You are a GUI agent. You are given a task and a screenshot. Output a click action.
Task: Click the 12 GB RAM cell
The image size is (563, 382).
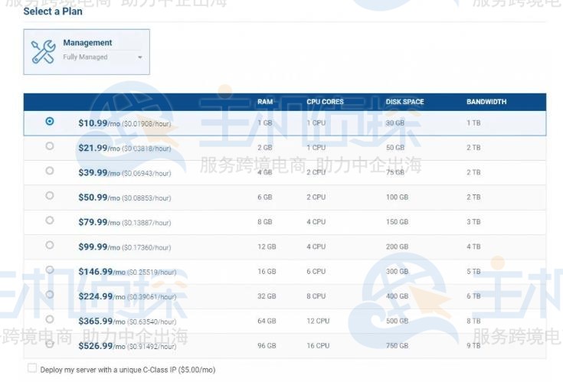tap(267, 247)
